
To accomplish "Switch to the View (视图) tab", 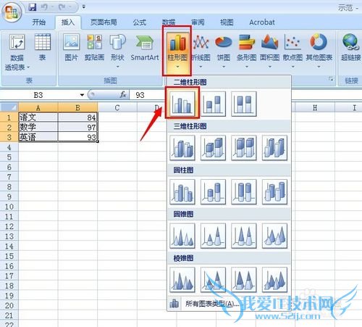I will (x=227, y=22).
